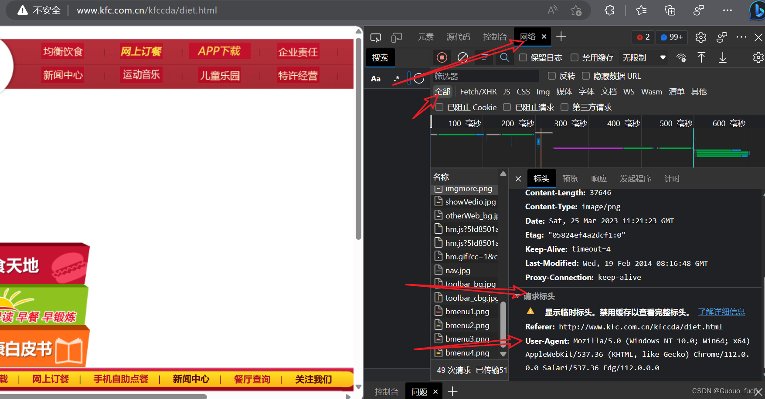Viewport: 765px width, 399px height.
Task: Click the 99+ issues badge
Action: pos(672,37)
